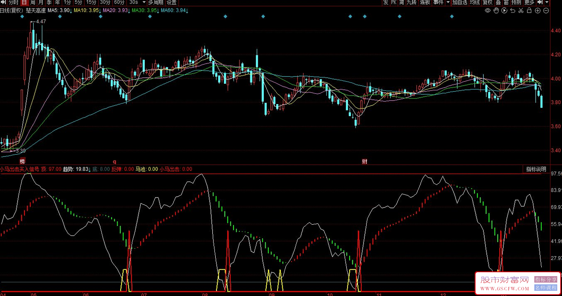This screenshot has width=562, height=296.
Task: Open the dropdown arrow next to 30s
Action: (144, 2)
